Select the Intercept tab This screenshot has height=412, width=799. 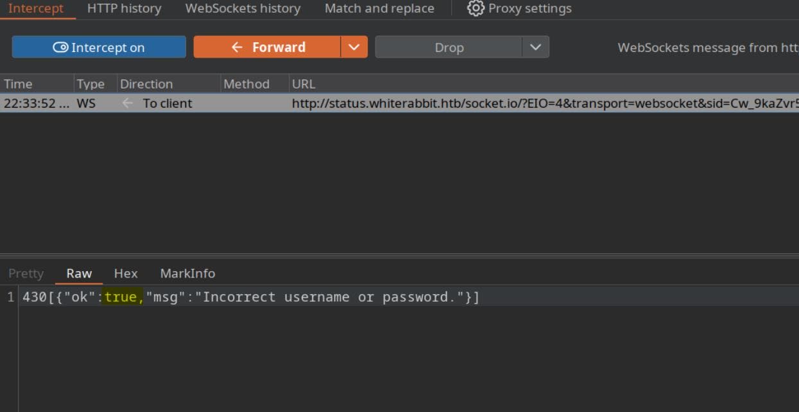click(36, 8)
